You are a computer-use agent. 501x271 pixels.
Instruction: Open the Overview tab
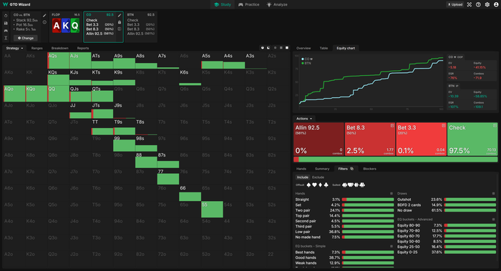point(303,48)
